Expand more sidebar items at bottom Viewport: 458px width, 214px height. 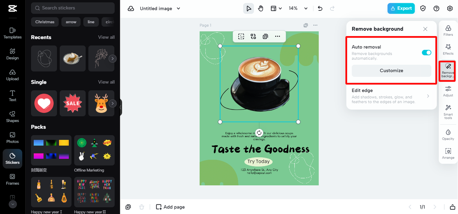(13, 204)
